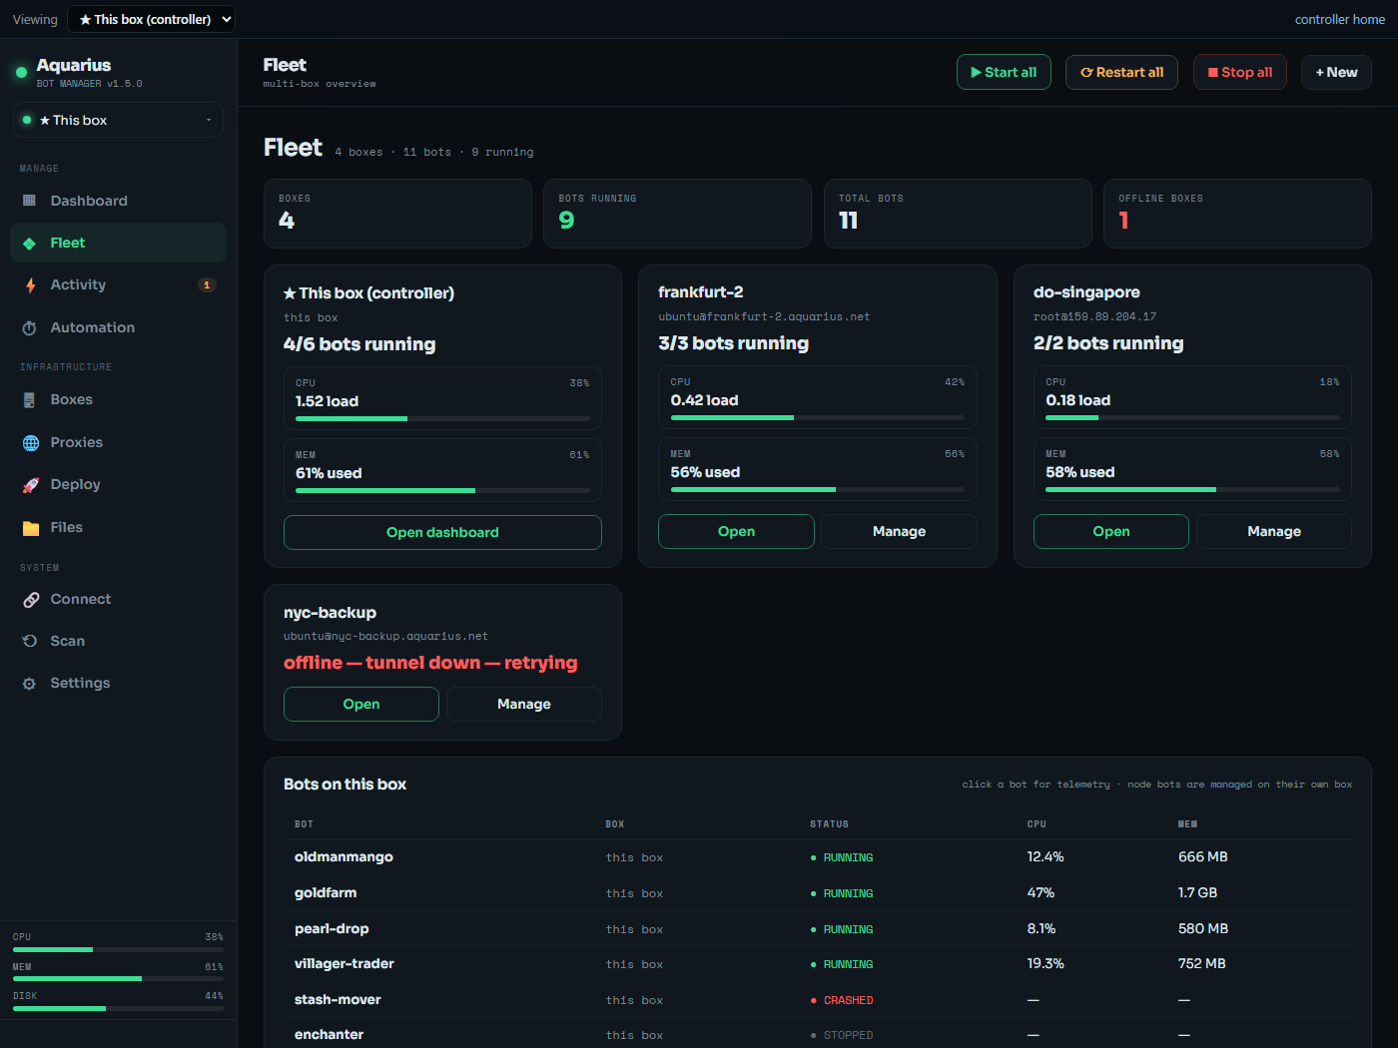Screen dimensions: 1398x1048
Task: Open Deploy from the sidebar
Action: [x=118, y=484]
